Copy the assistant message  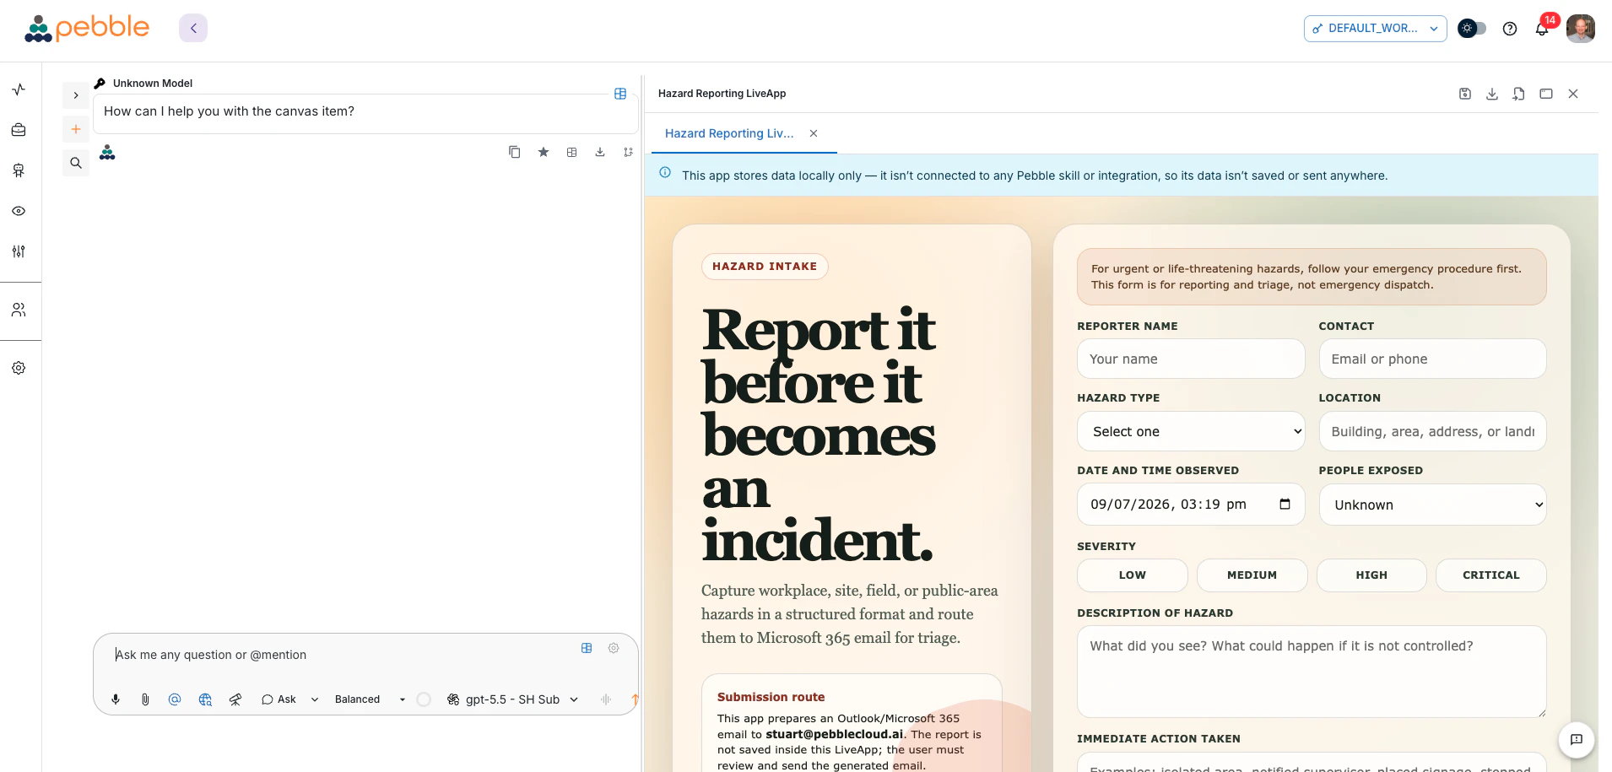point(515,152)
